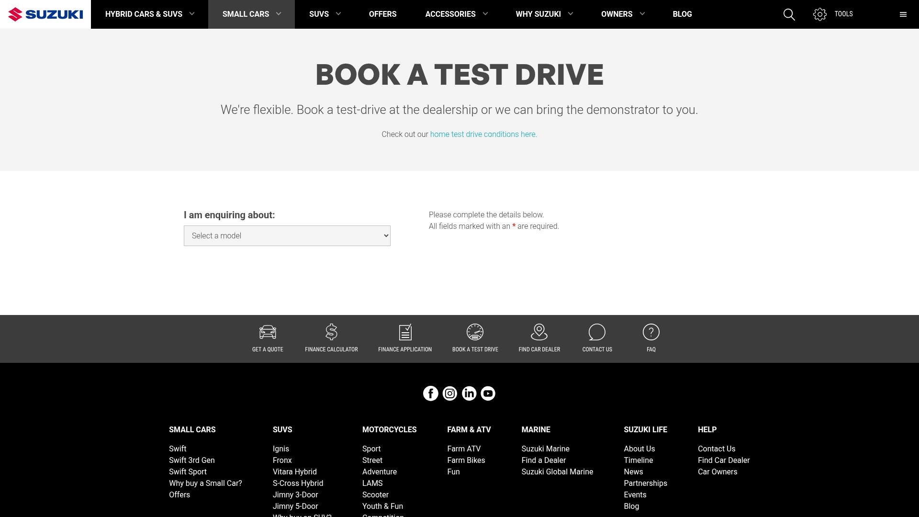The image size is (919, 517).
Task: Expand the Accessories menu chevron
Action: tap(485, 14)
